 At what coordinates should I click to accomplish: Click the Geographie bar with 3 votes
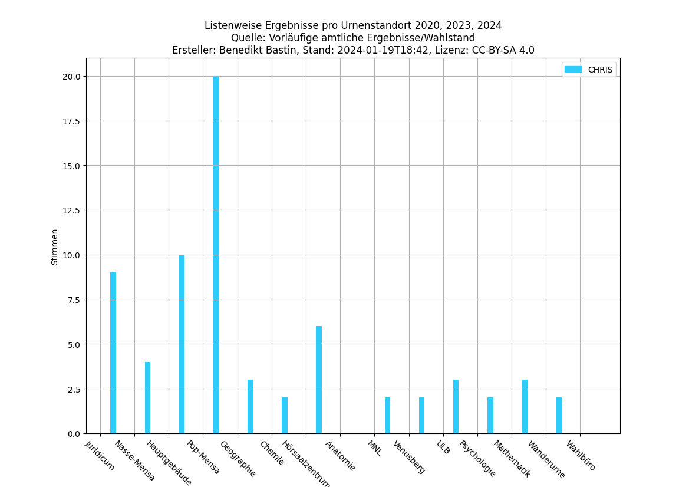click(x=250, y=406)
